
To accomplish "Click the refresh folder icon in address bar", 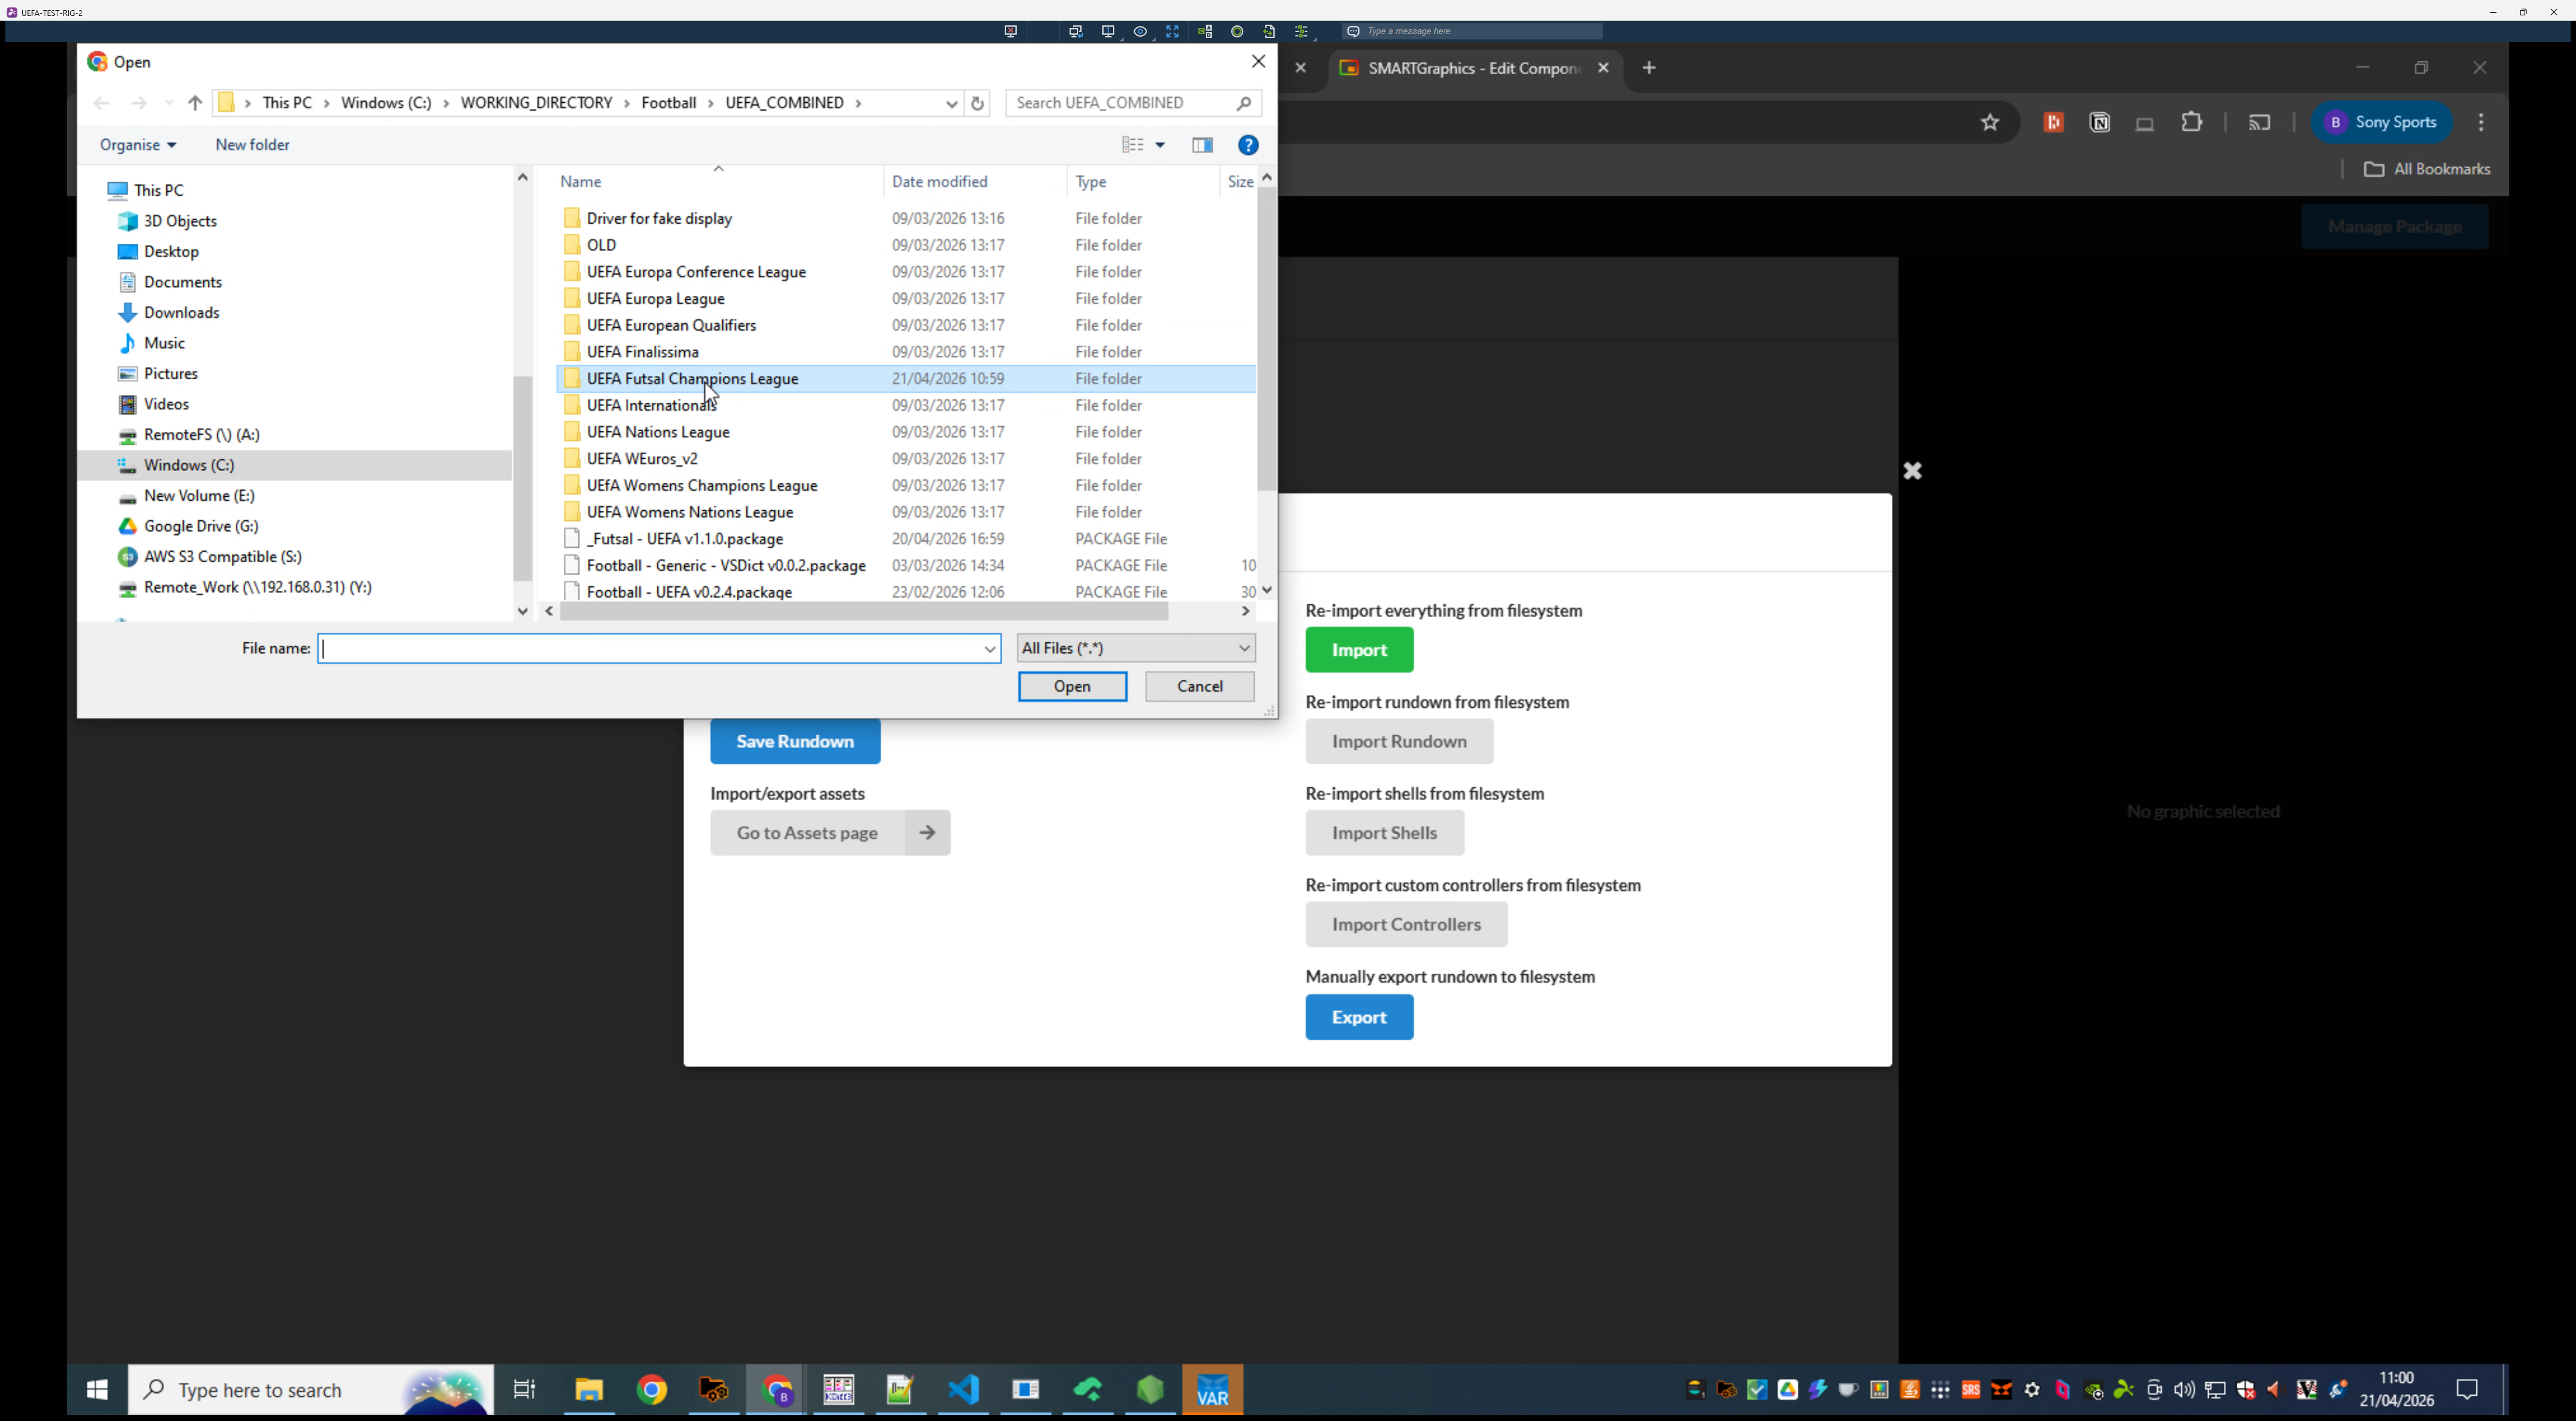I will [977, 103].
